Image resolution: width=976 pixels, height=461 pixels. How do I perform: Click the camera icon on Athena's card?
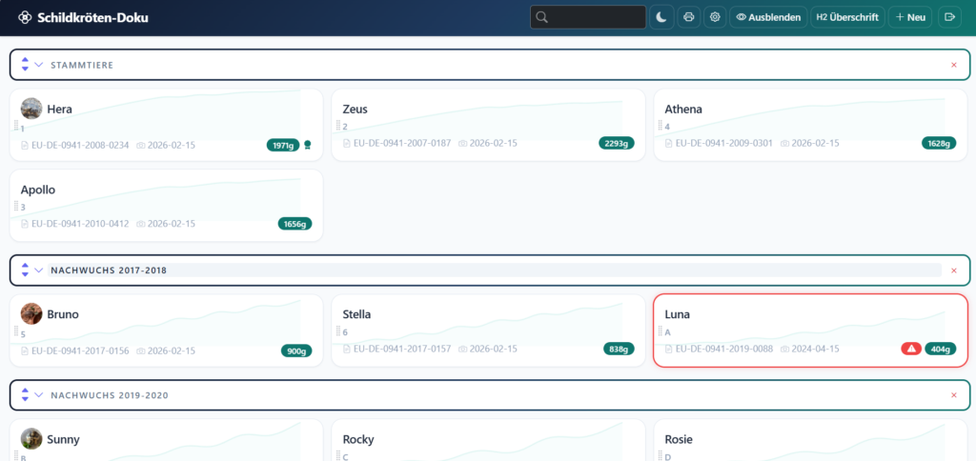click(784, 144)
